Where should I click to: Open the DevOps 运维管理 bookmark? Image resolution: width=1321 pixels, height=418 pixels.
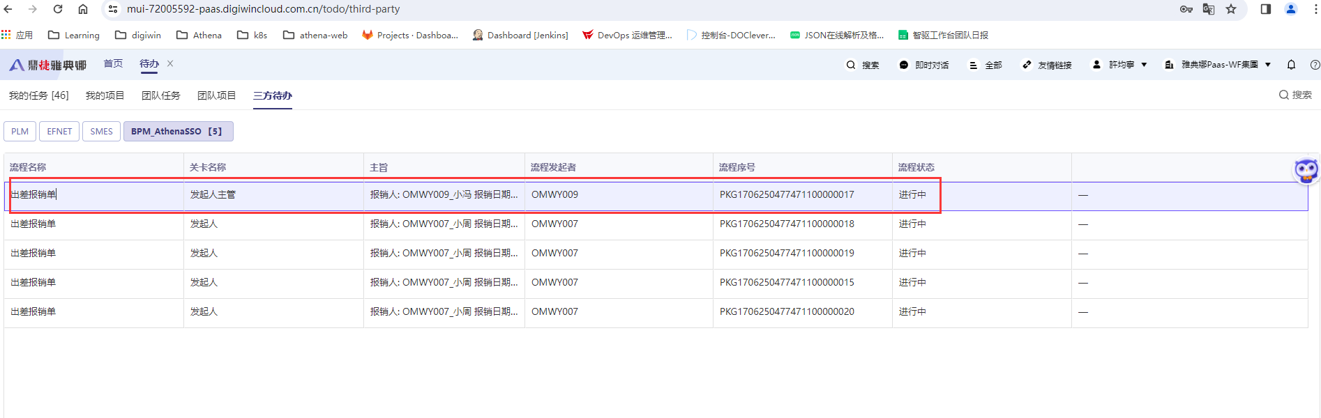(628, 35)
